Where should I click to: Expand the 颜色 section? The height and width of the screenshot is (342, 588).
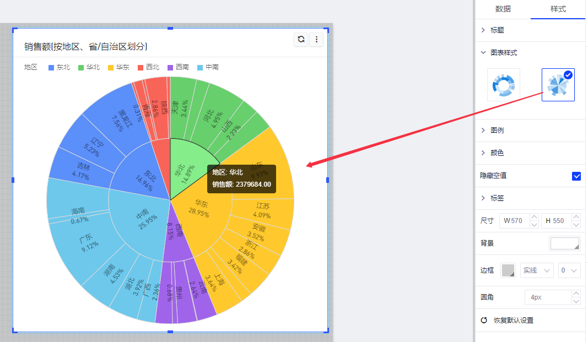coord(497,153)
